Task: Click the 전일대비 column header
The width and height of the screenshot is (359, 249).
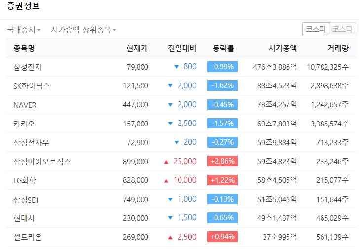Action: pos(182,48)
